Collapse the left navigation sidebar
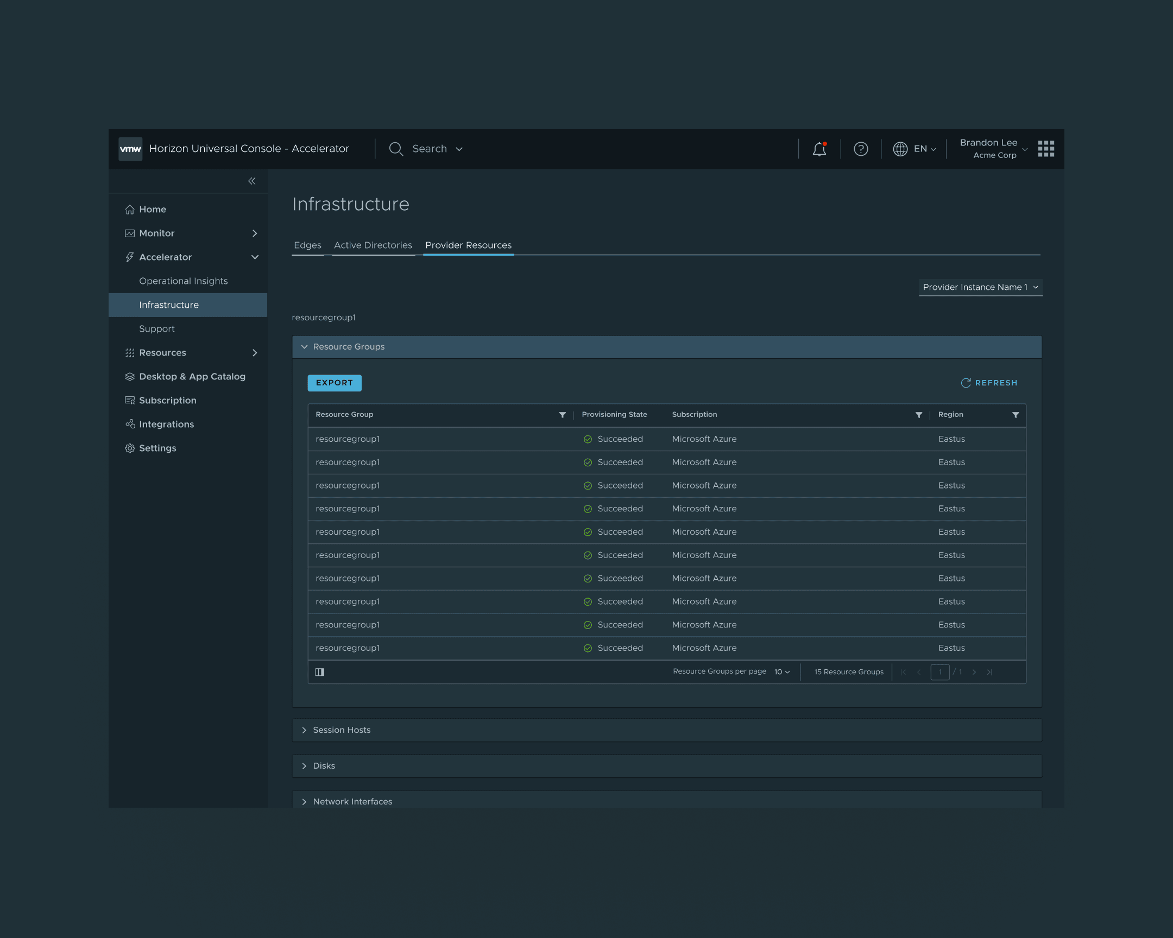 (251, 181)
